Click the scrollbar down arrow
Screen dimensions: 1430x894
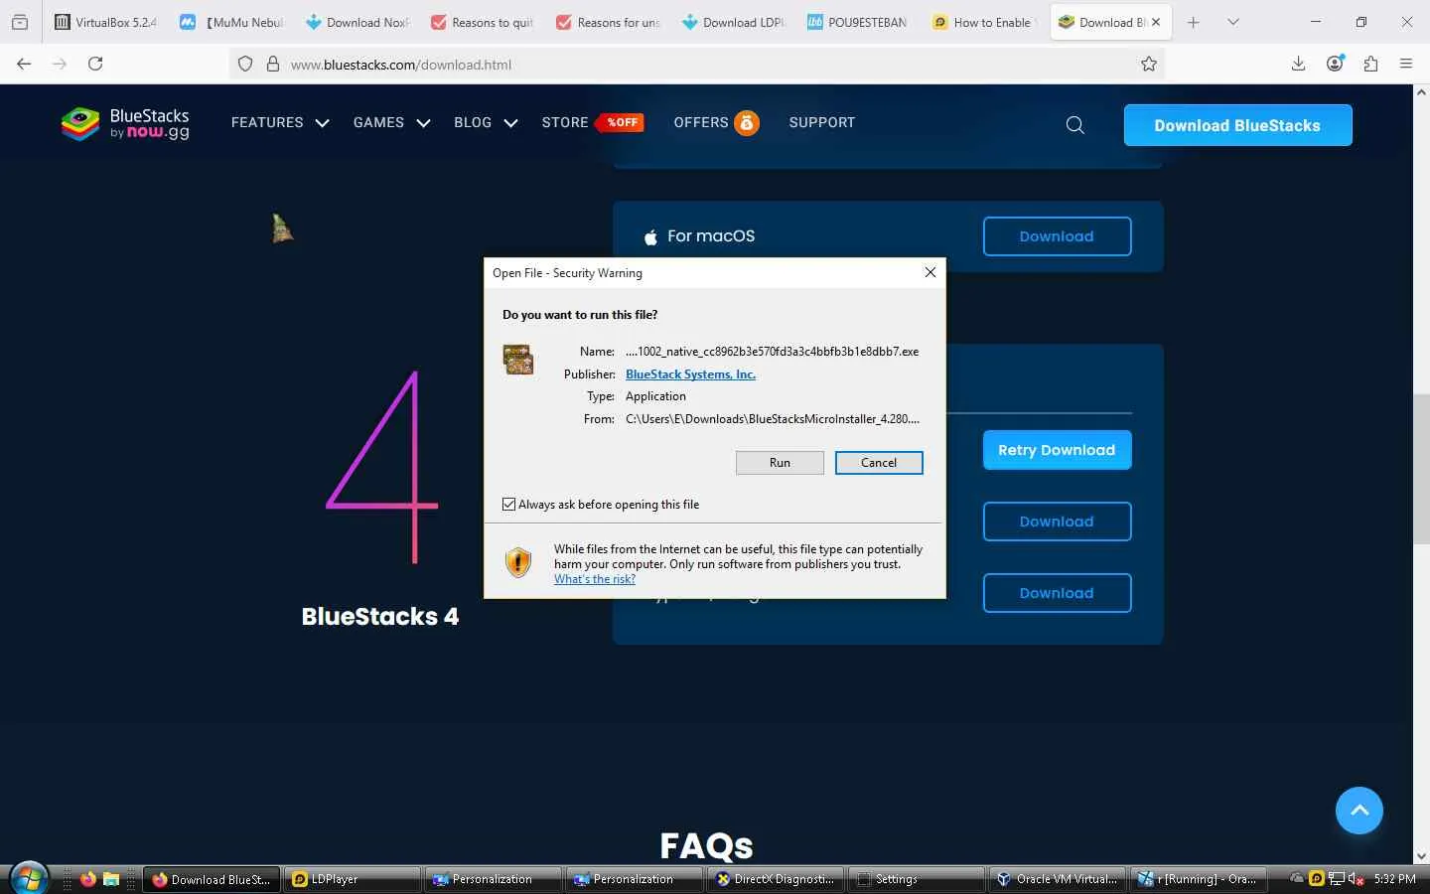click(x=1421, y=855)
